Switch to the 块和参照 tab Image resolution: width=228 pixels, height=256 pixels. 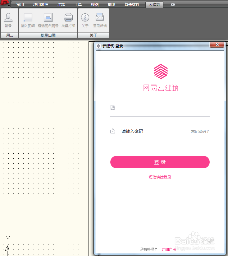(x=41, y=5)
